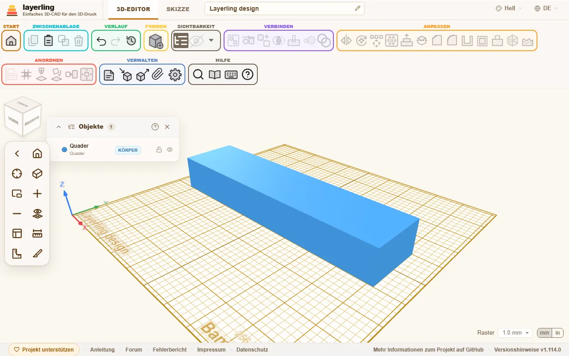This screenshot has height=356, width=569.
Task: Select the in unit option
Action: [557, 333]
